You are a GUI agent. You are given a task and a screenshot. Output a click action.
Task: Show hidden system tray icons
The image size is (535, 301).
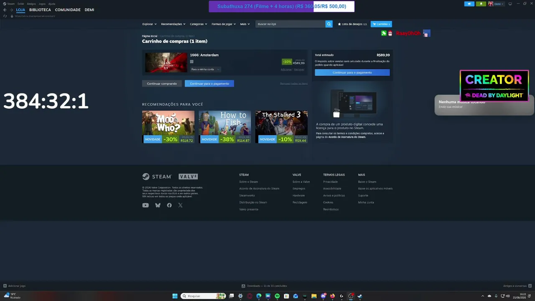tap(483, 296)
